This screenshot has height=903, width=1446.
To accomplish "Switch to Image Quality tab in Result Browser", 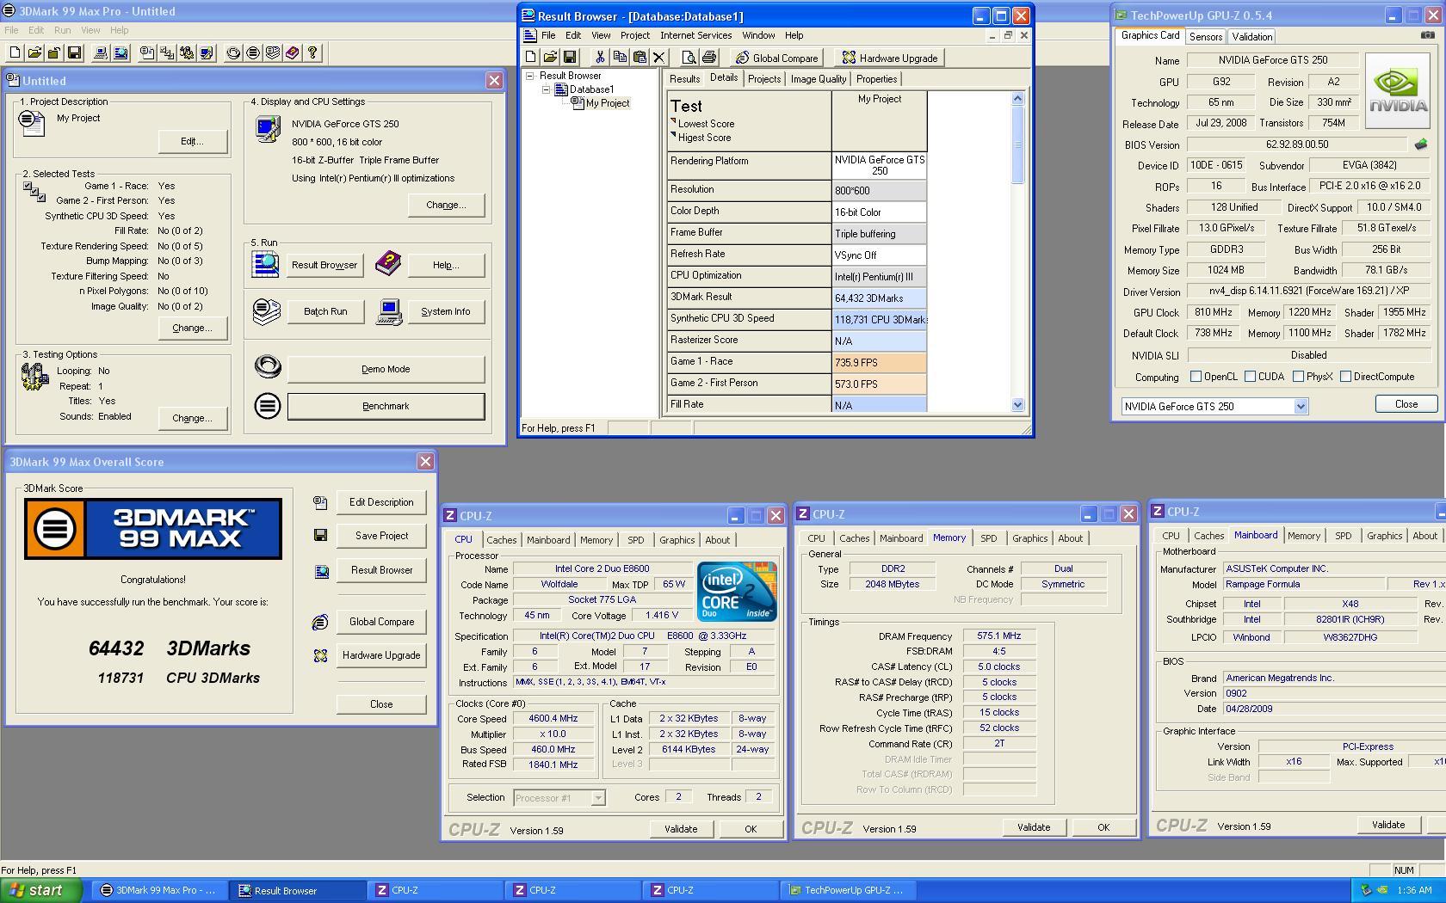I will coord(819,79).
